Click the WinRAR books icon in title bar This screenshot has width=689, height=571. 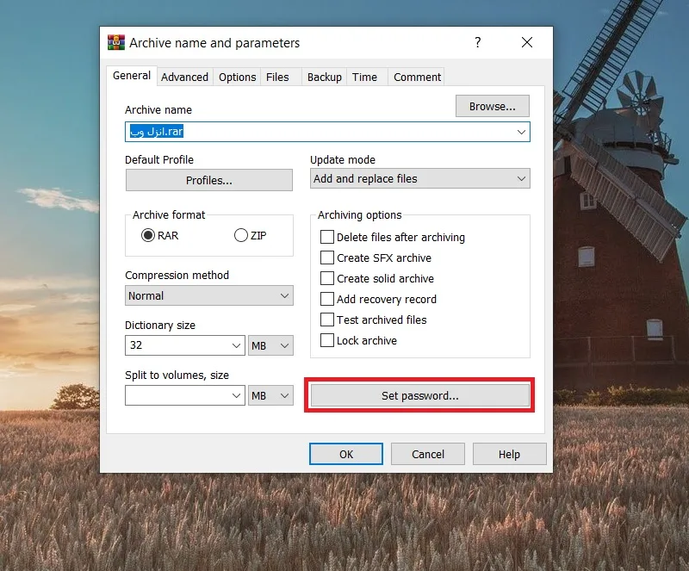(x=116, y=43)
